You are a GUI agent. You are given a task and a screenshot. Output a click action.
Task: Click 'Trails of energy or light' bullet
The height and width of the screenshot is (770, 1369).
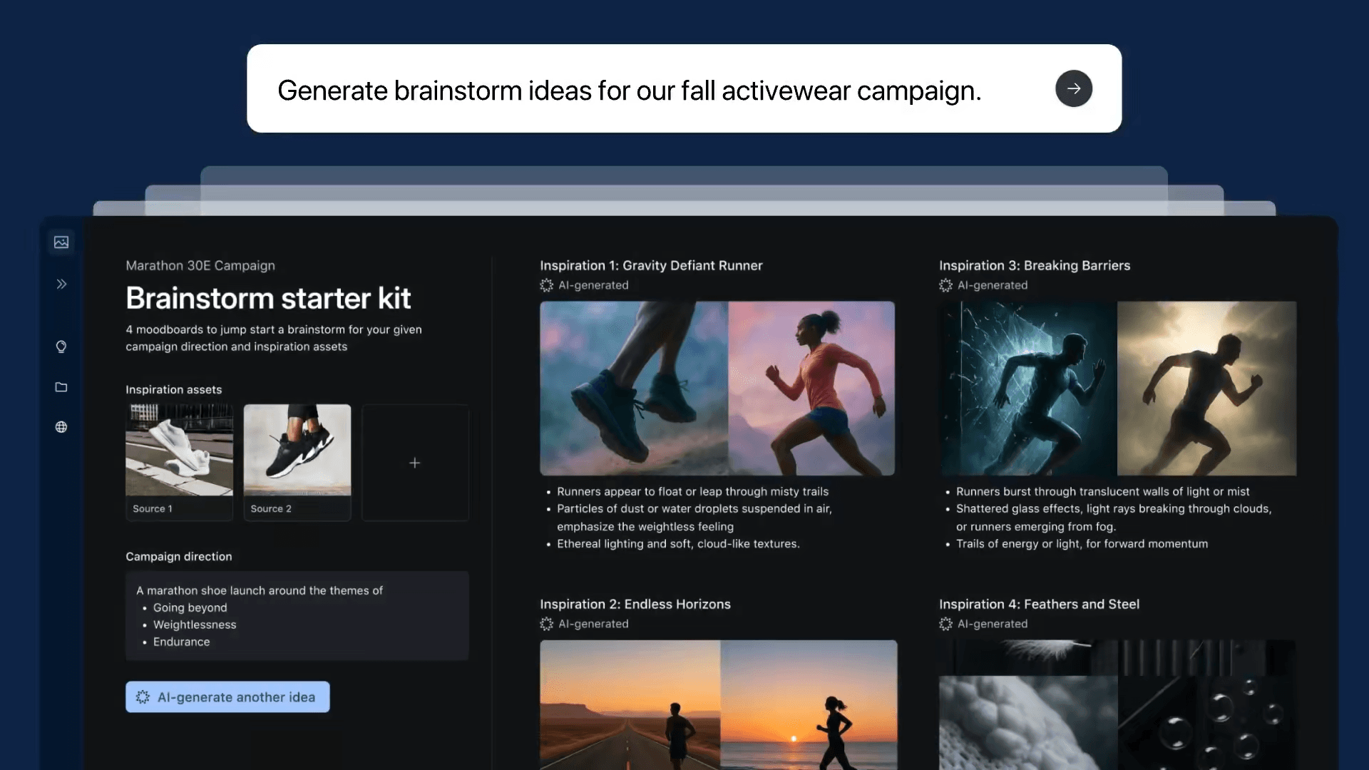[1082, 543]
